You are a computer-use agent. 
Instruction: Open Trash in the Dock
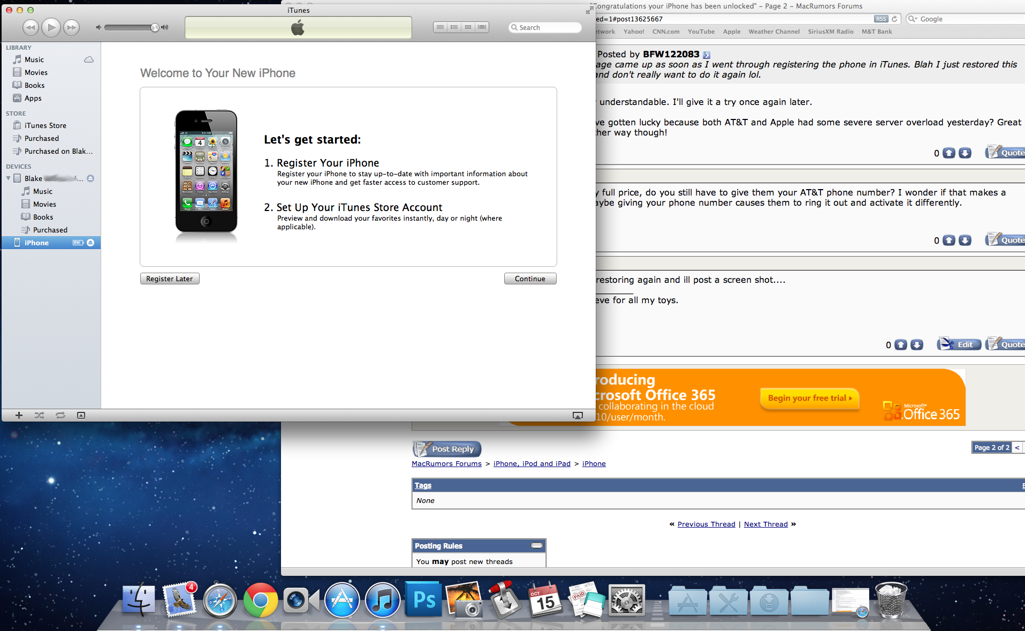click(891, 600)
